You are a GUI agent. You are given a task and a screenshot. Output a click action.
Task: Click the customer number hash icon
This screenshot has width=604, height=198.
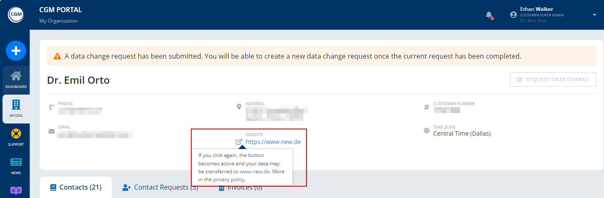coord(427,107)
